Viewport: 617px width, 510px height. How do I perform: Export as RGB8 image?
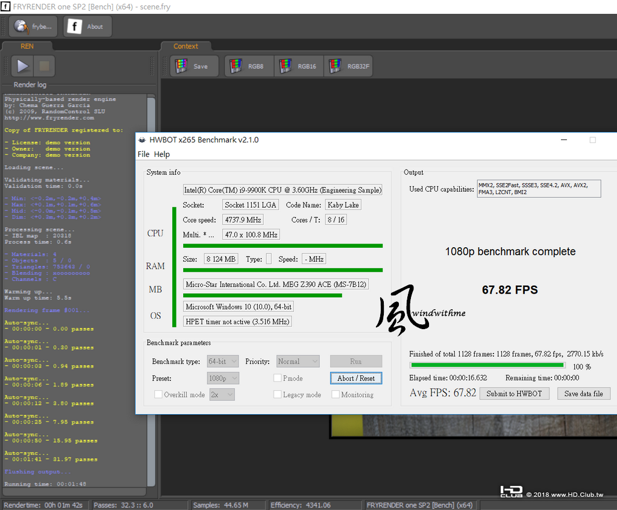point(249,66)
